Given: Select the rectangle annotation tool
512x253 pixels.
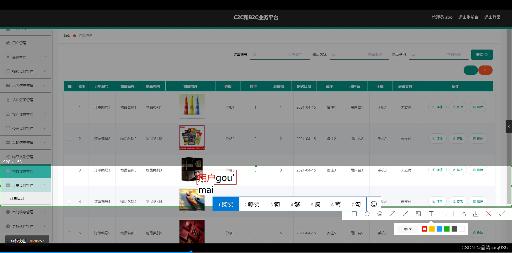Looking at the screenshot, I should click(x=354, y=214).
